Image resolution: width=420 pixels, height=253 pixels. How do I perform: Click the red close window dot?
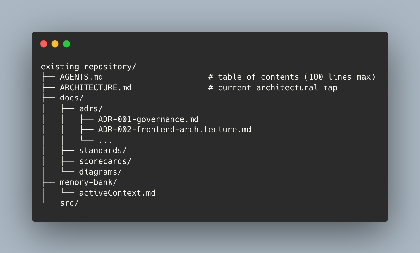[x=44, y=44]
